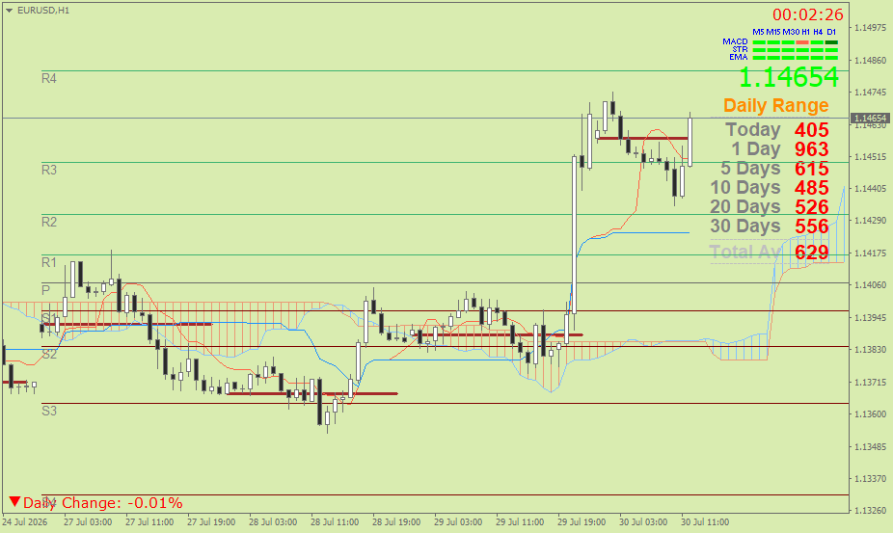Click the 30 Jul 11:00 time axis label
This screenshot has height=533, width=893.
[705, 522]
